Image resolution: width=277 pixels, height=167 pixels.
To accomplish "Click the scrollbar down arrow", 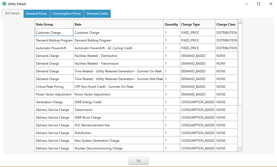I will [240, 149].
